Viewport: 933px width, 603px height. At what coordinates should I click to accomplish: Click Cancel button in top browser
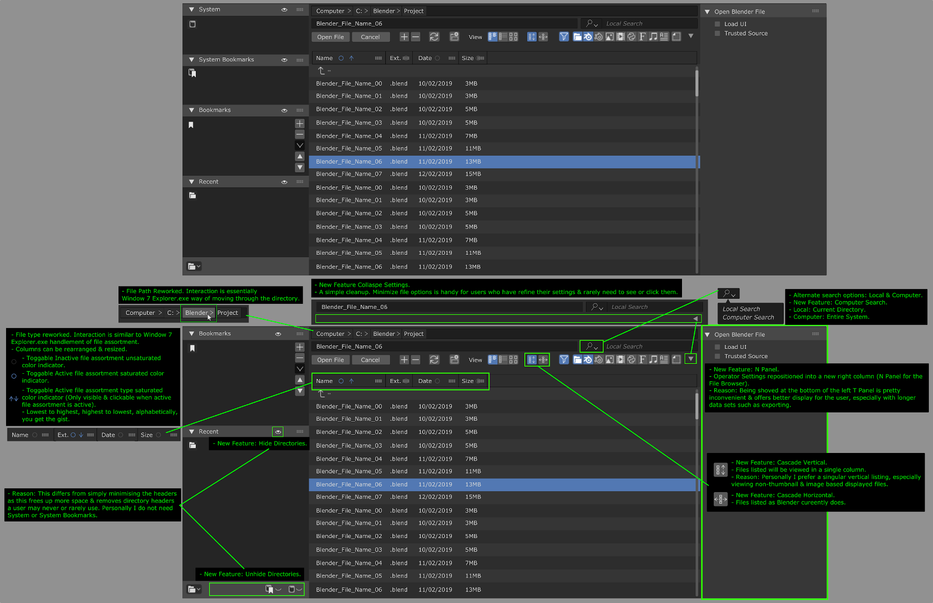[370, 37]
